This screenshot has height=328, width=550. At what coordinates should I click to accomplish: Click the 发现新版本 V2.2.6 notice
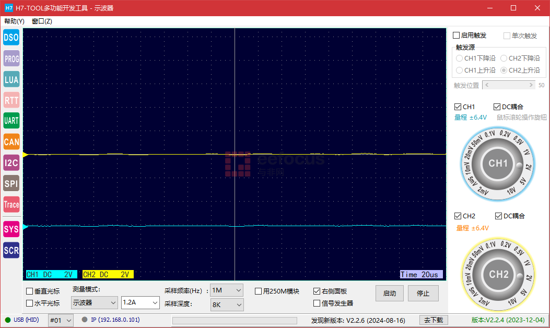[358, 320]
